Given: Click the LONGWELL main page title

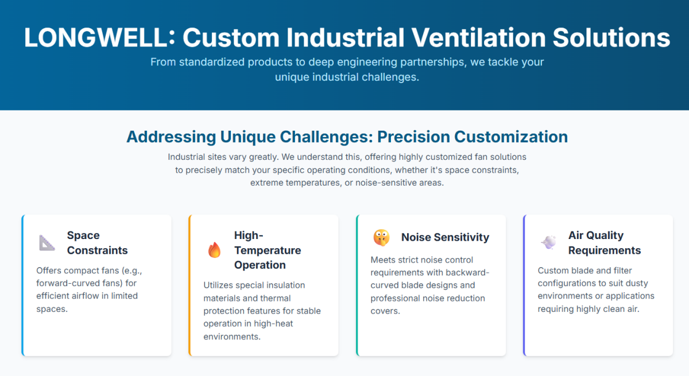Looking at the screenshot, I should pyautogui.click(x=347, y=38).
